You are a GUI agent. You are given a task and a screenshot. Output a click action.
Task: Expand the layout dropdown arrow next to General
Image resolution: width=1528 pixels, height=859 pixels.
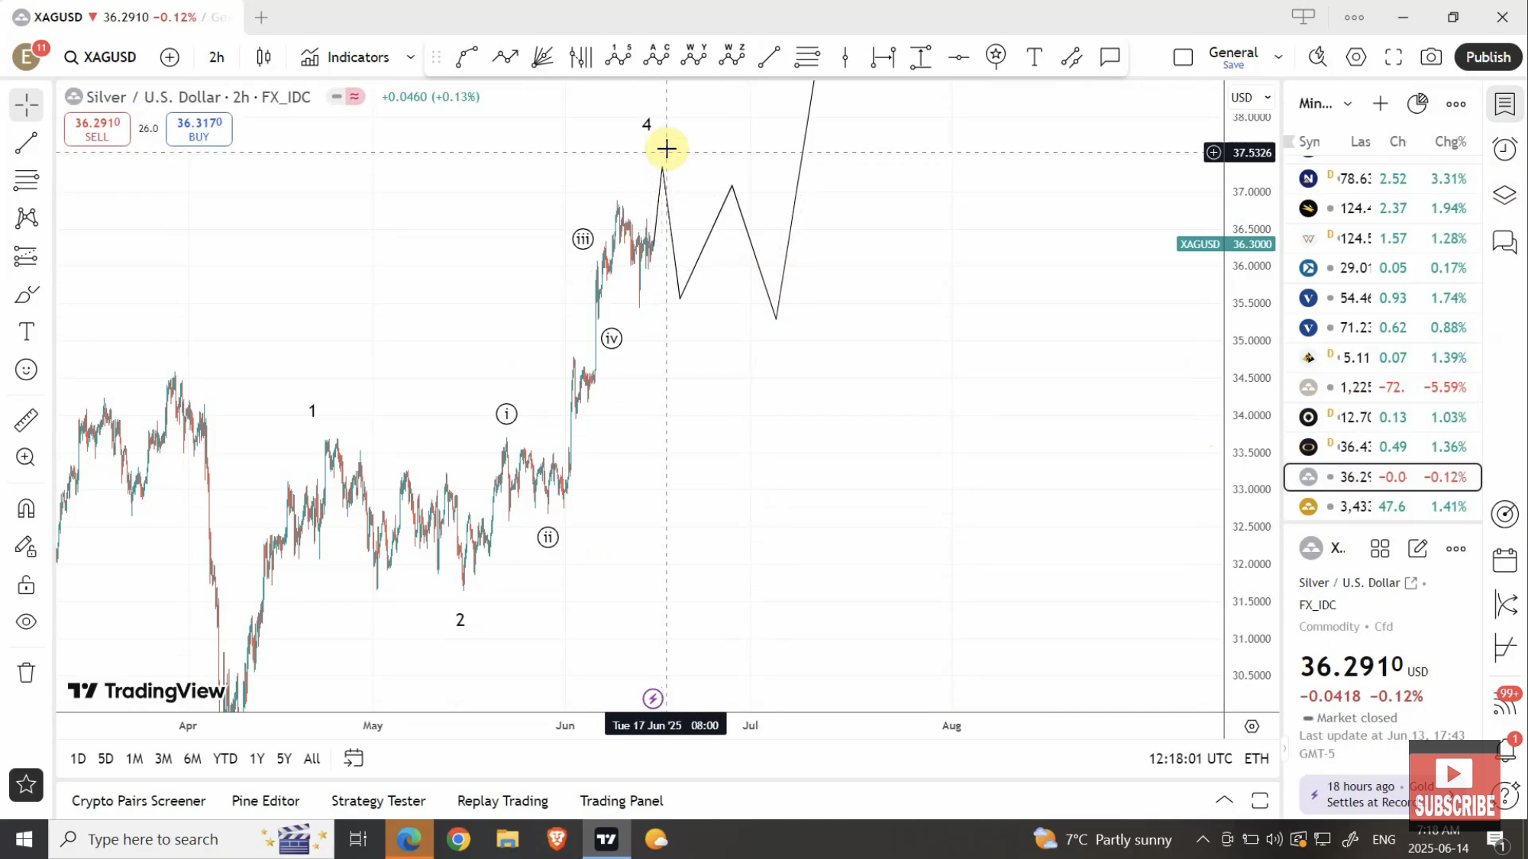(x=1278, y=57)
